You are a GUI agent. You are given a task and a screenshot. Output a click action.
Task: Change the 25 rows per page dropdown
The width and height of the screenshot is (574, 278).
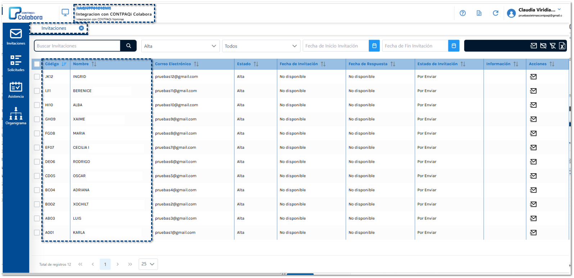148,264
